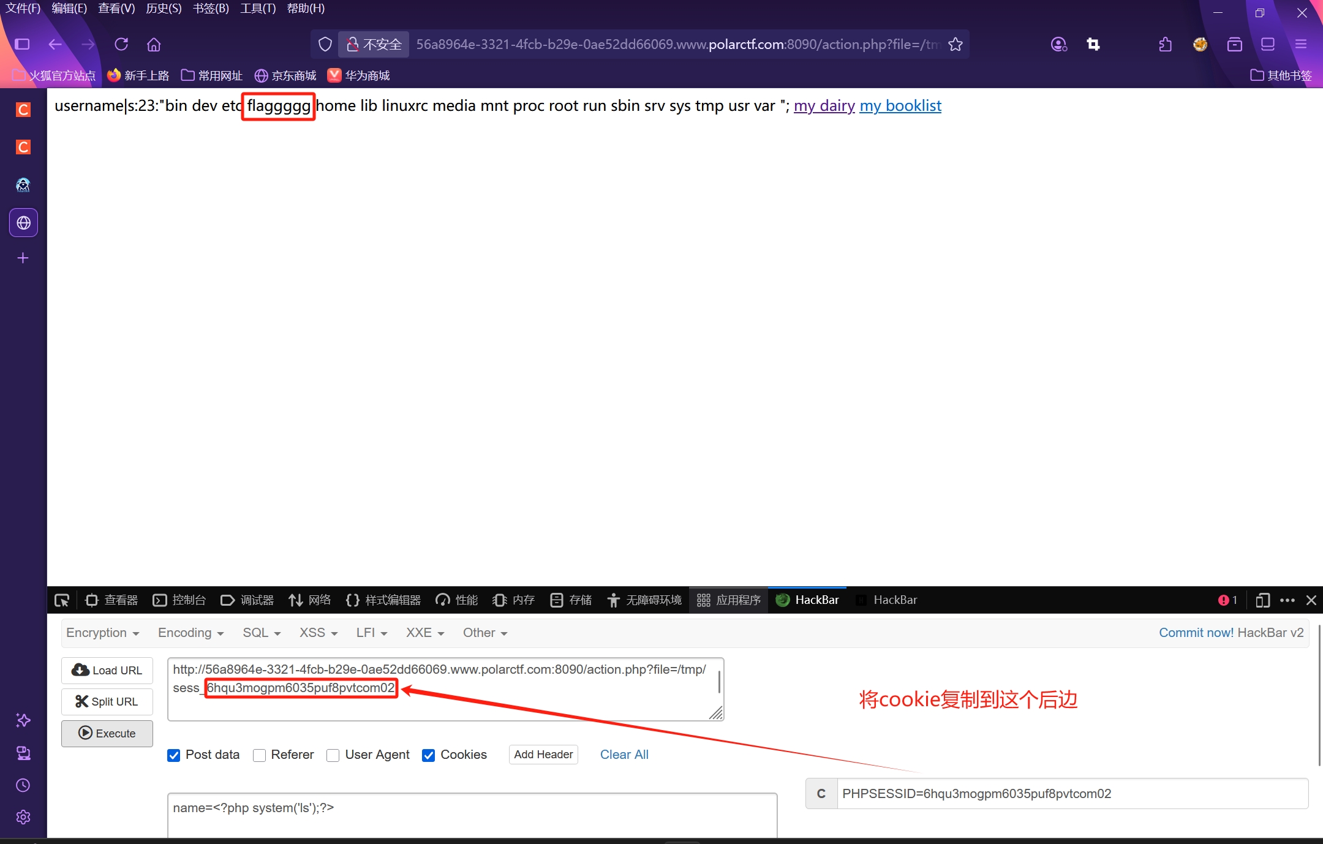Activate the element picker in devtools
The height and width of the screenshot is (844, 1323).
(62, 600)
